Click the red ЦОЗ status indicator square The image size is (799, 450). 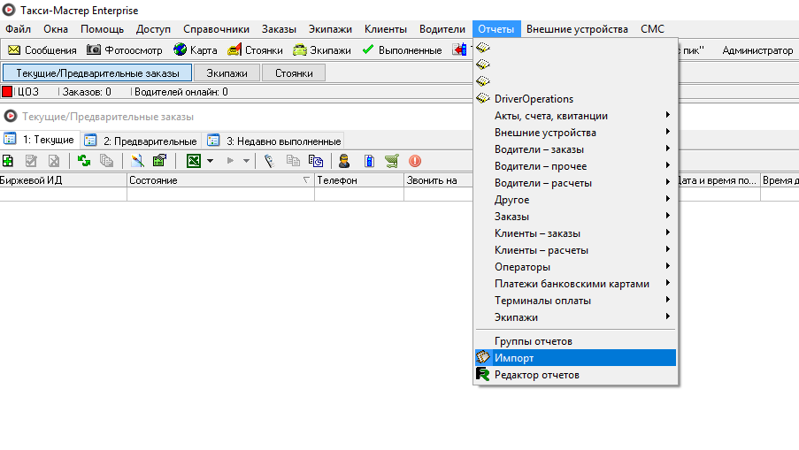point(7,91)
